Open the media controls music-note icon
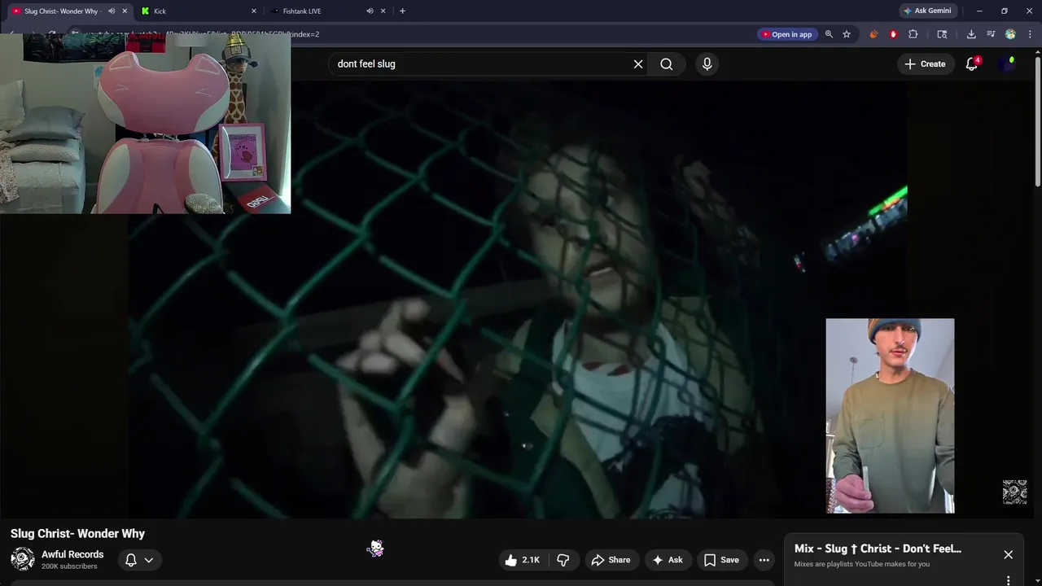The image size is (1042, 586). (991, 34)
